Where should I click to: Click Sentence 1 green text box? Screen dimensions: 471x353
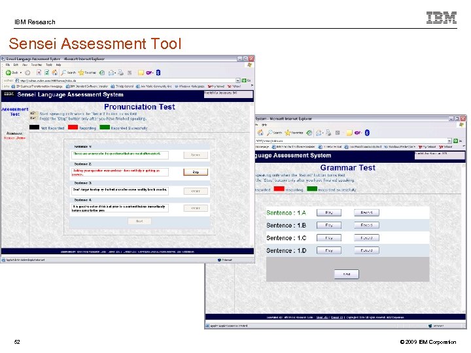pos(120,155)
